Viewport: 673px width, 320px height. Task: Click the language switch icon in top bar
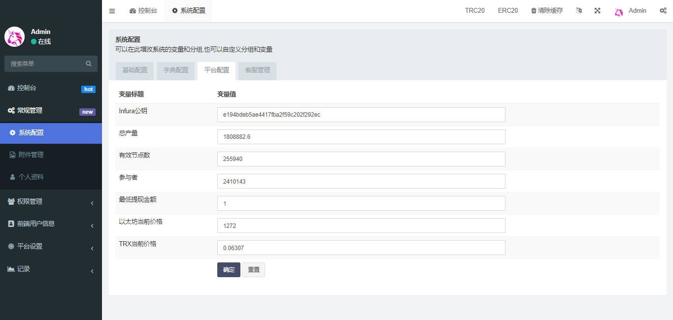pos(579,11)
